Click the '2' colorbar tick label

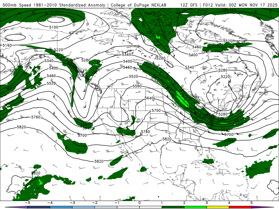point(184,203)
